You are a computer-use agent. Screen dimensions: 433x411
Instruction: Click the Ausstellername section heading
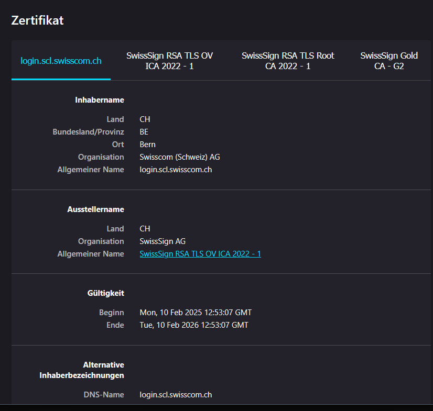95,209
